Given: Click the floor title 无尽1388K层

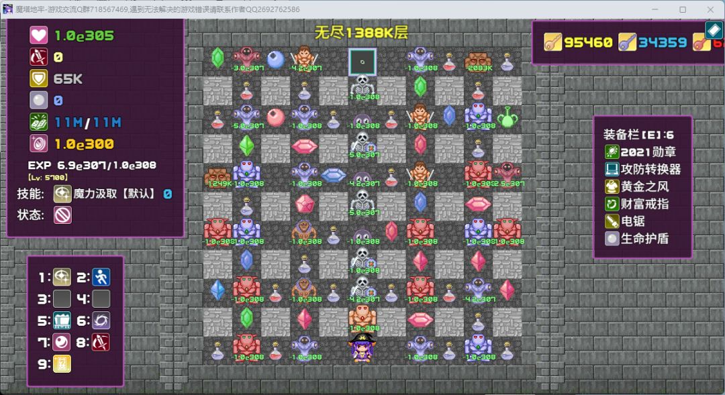Looking at the screenshot, I should [361, 32].
